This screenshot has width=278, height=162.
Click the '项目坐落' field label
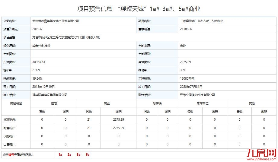(x=10, y=37)
